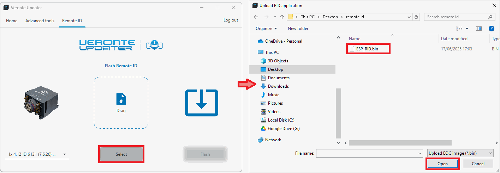The width and height of the screenshot is (500, 173).
Task: Click the Open button in dialog
Action: coord(442,164)
